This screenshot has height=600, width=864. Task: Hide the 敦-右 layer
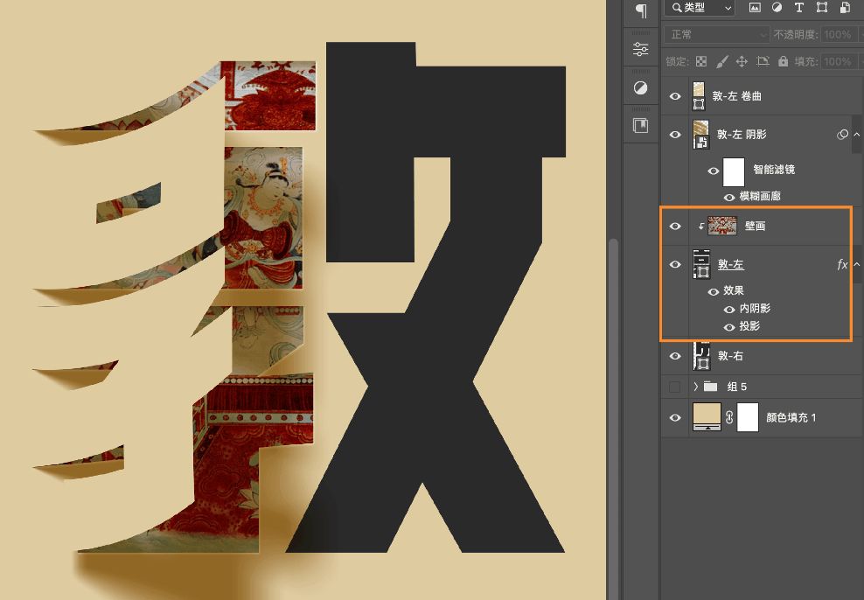(675, 356)
